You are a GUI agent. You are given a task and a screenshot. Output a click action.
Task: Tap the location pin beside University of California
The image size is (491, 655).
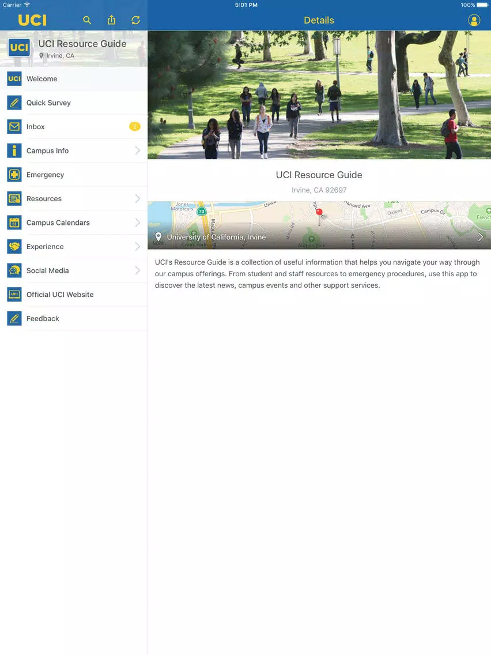click(158, 237)
